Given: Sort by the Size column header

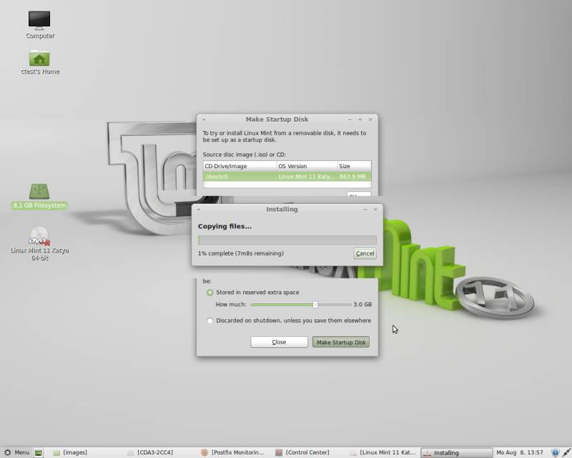Looking at the screenshot, I should tap(354, 166).
